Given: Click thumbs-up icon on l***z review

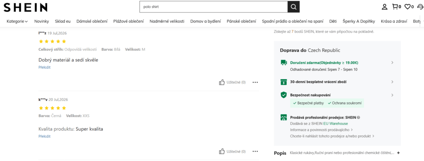Looking at the screenshot, I should (x=222, y=82).
